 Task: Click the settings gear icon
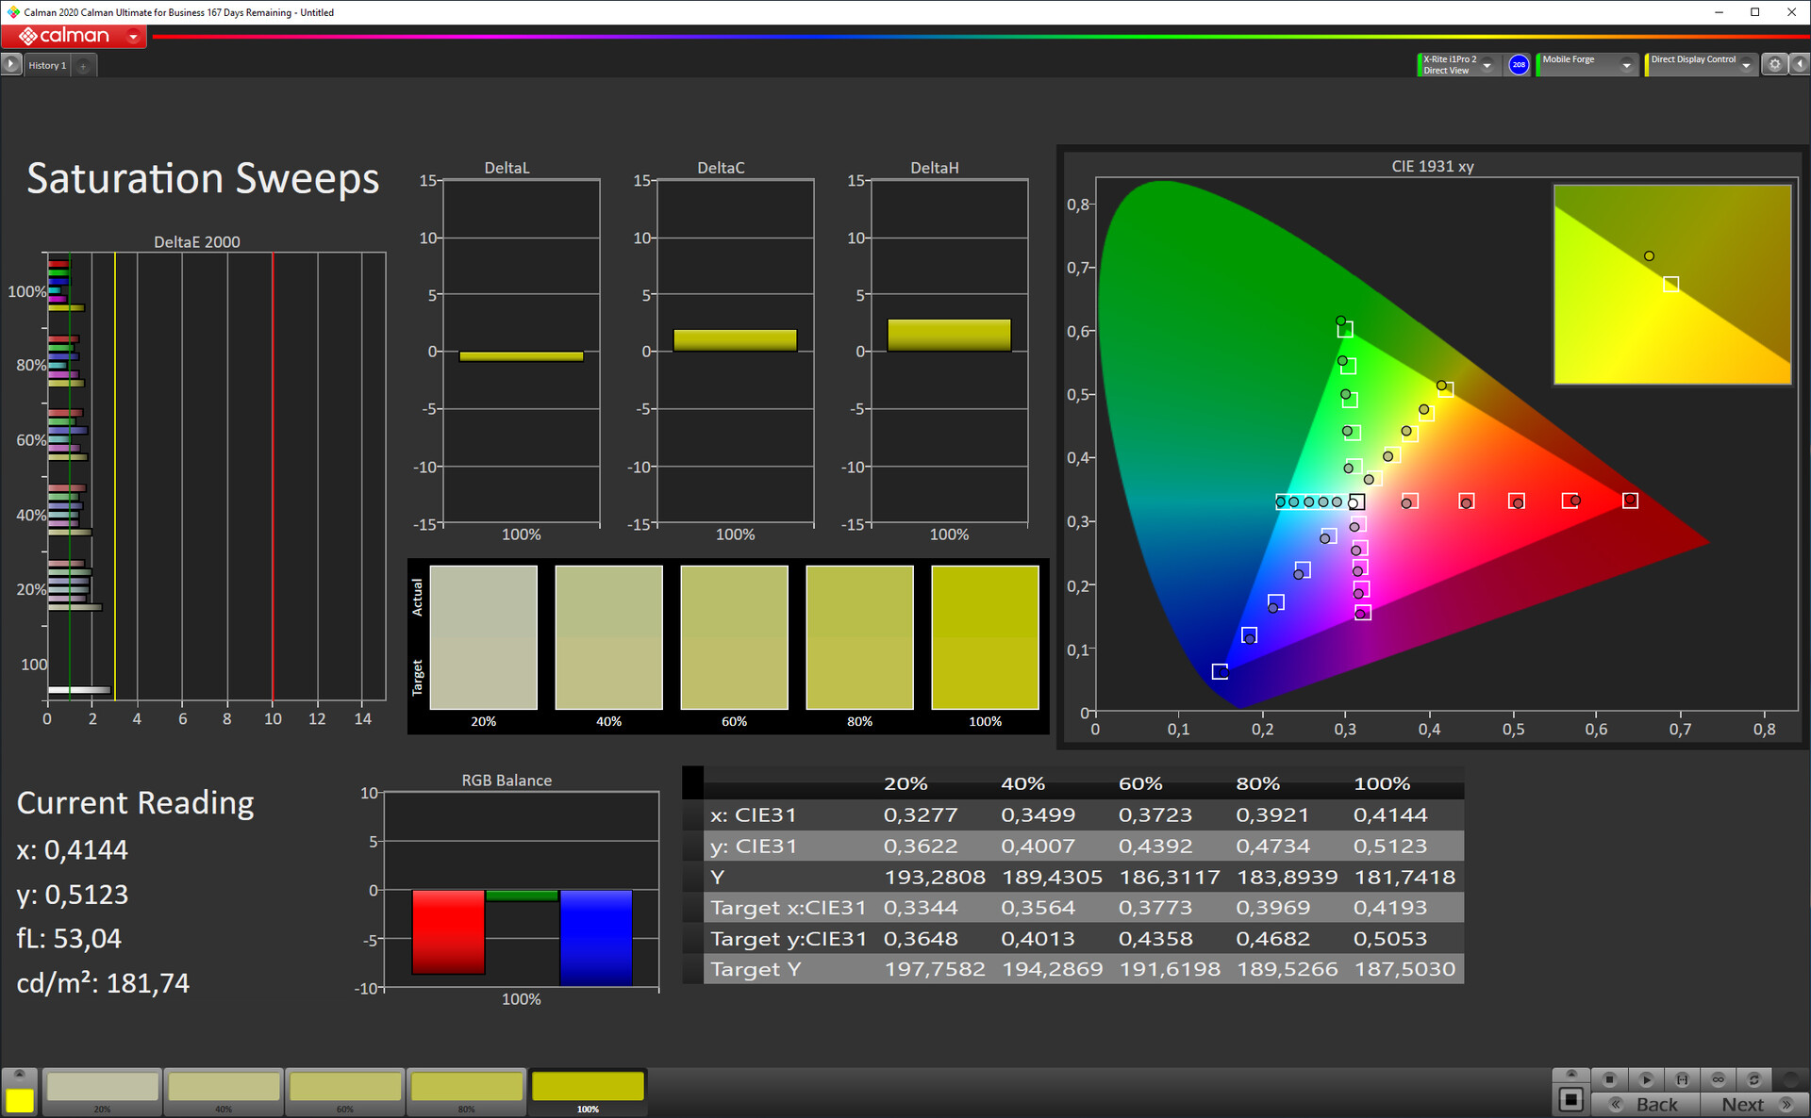point(1774,65)
